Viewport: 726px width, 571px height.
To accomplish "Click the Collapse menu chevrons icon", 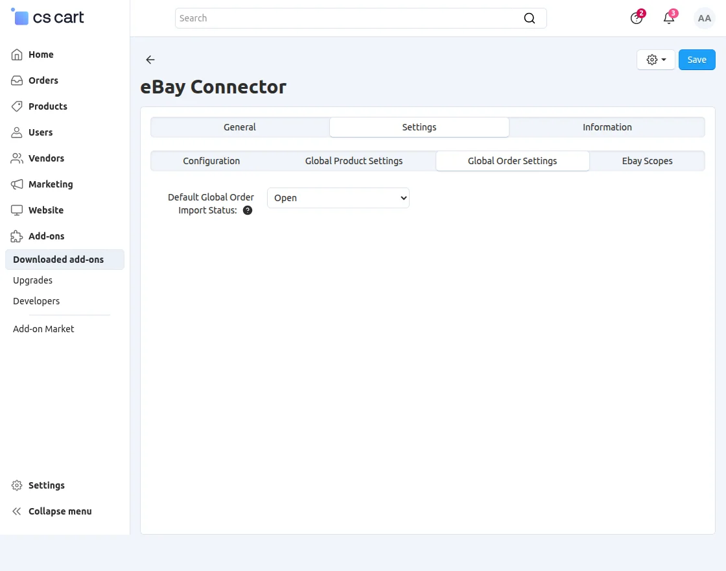I will [17, 511].
